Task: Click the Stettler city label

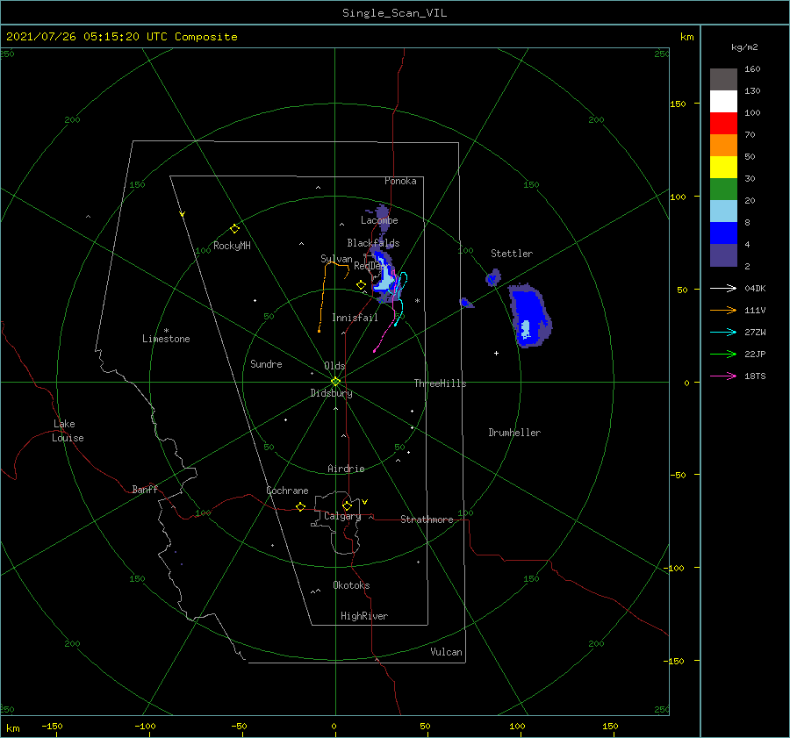Action: 512,254
